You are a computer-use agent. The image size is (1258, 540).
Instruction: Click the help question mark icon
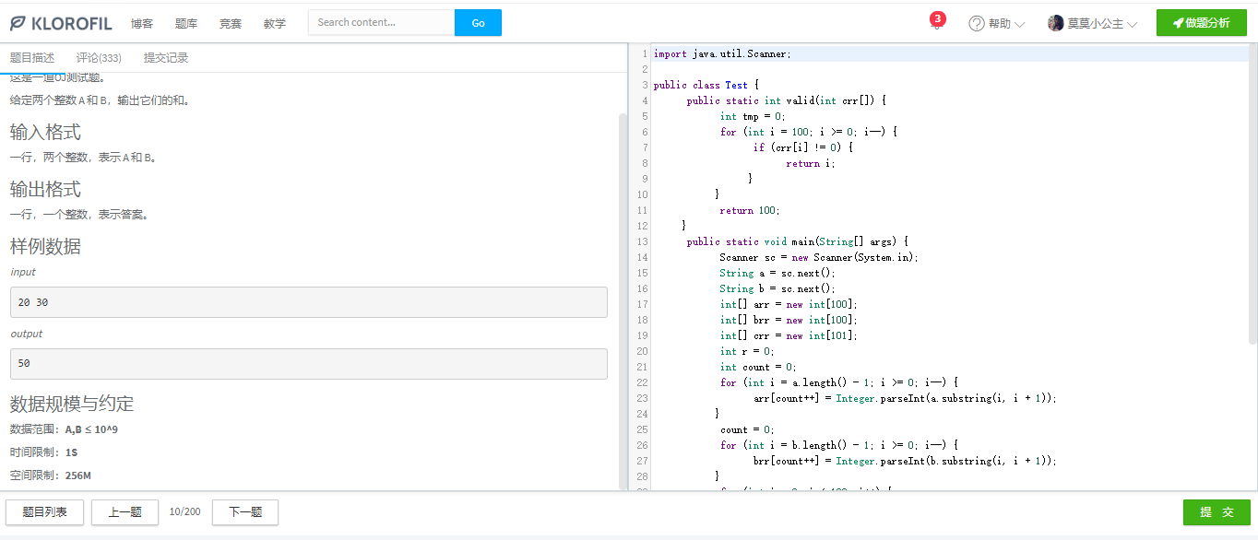click(x=976, y=24)
